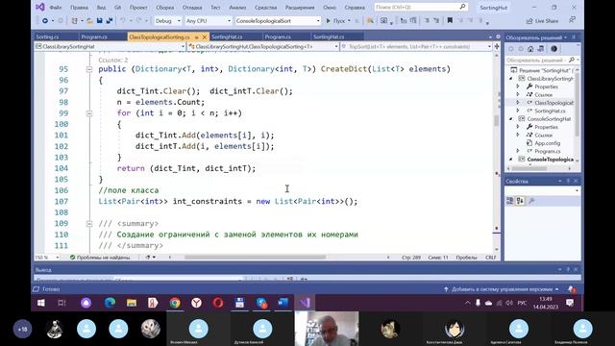The width and height of the screenshot is (615, 346).
Task: Open the Проект menu
Action: tap(138, 8)
